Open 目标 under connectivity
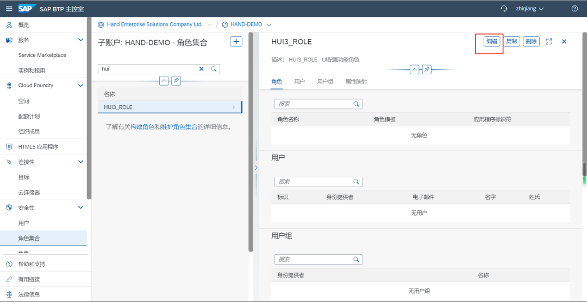 click(x=23, y=177)
